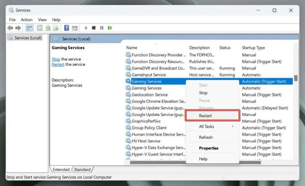Open the View menu

point(42,20)
